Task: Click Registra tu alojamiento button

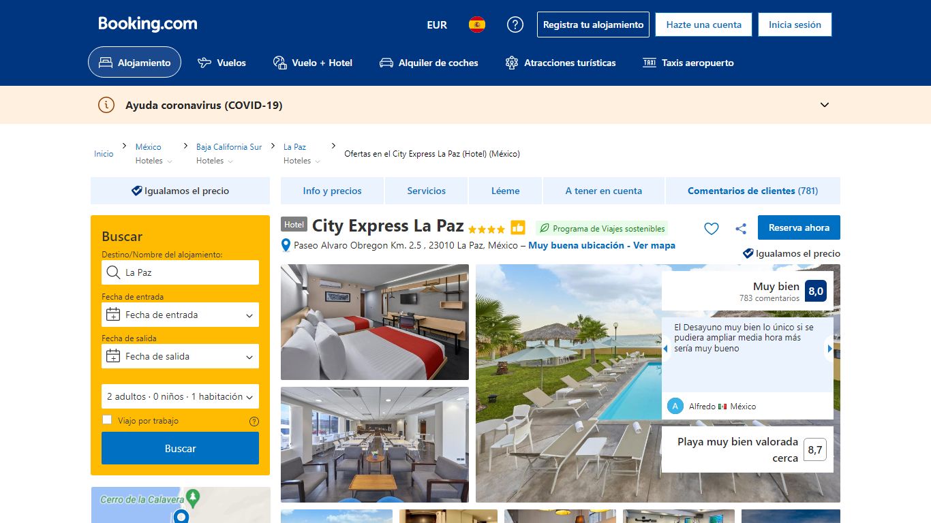Action: pyautogui.click(x=593, y=25)
